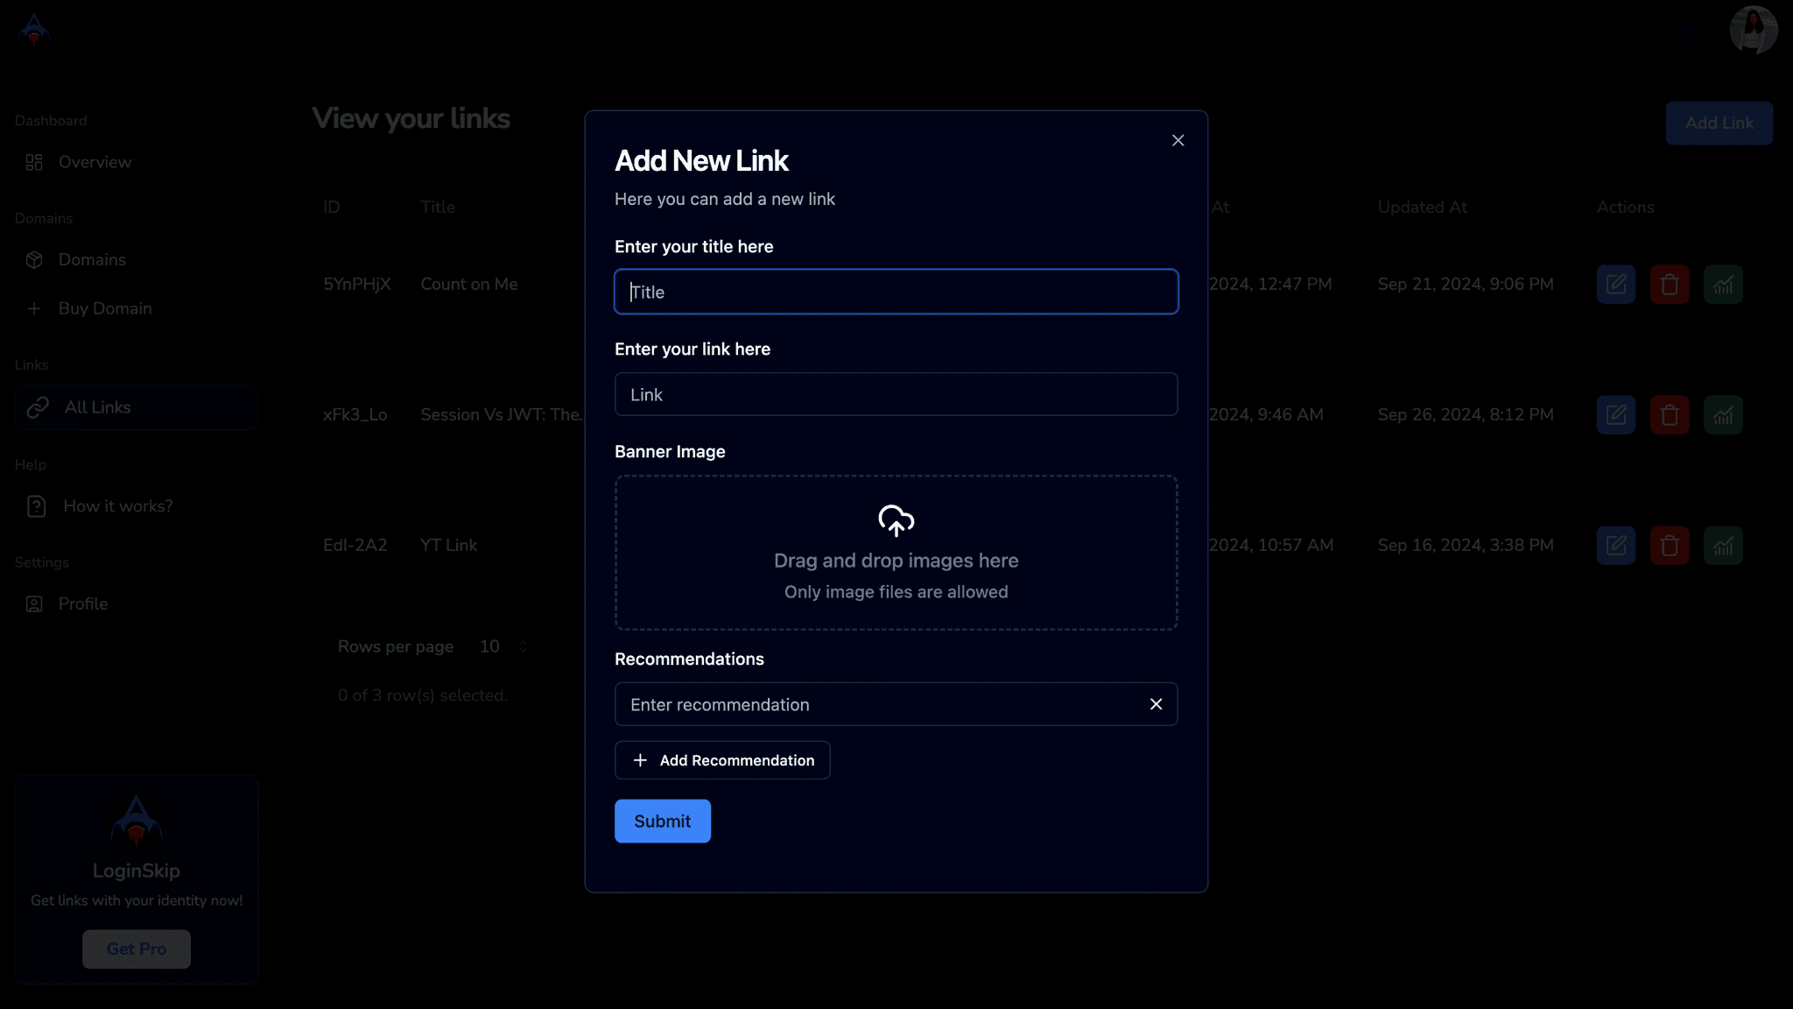Screen dimensions: 1793x1009
Task: Click the LoginSkip logo top-left
Action: click(33, 29)
